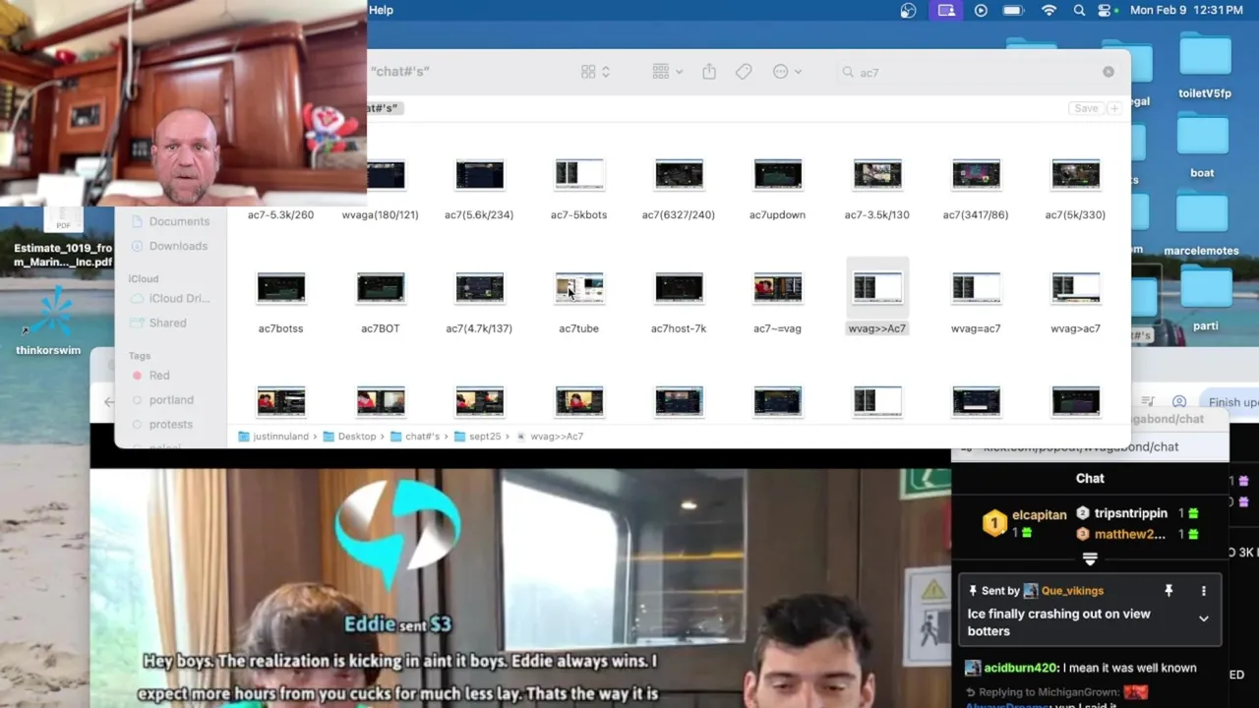Screen dimensions: 1259x708
Task: Click the Que_vikings username in the pinned message
Action: [1072, 591]
